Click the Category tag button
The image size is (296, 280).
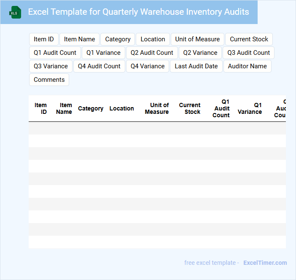(x=118, y=39)
